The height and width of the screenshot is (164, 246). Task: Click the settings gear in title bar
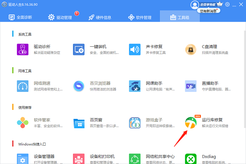coord(227,5)
